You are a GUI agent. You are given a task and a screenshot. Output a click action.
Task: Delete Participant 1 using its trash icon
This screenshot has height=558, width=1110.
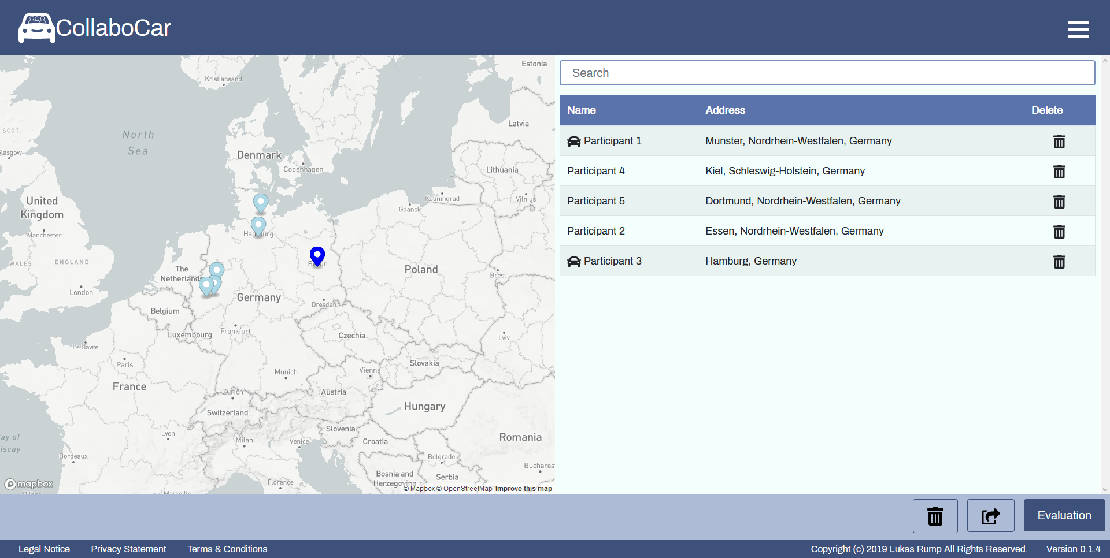tap(1059, 141)
